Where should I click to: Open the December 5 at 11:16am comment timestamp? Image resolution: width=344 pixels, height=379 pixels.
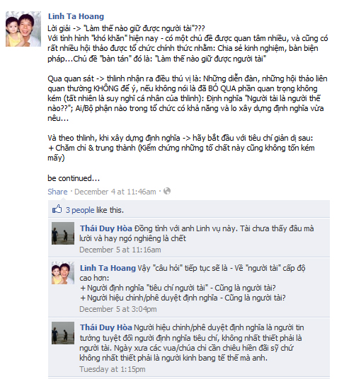pos(120,250)
